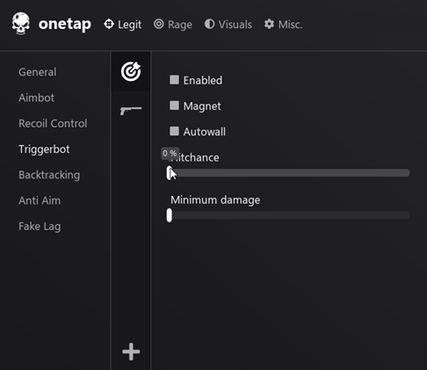Add a new weapon config with plus icon
The image size is (427, 370).
click(131, 352)
